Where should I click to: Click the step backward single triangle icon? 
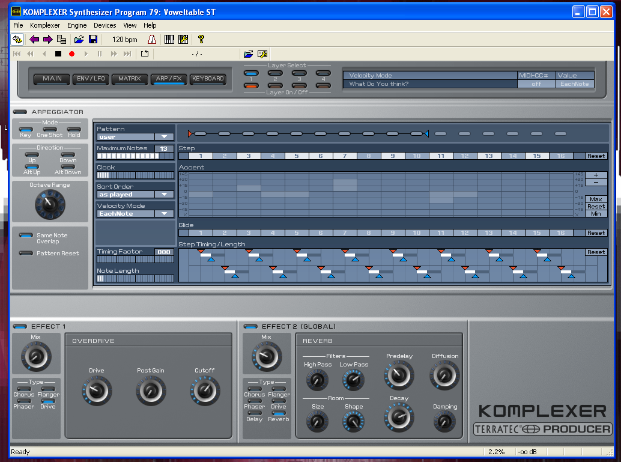44,54
